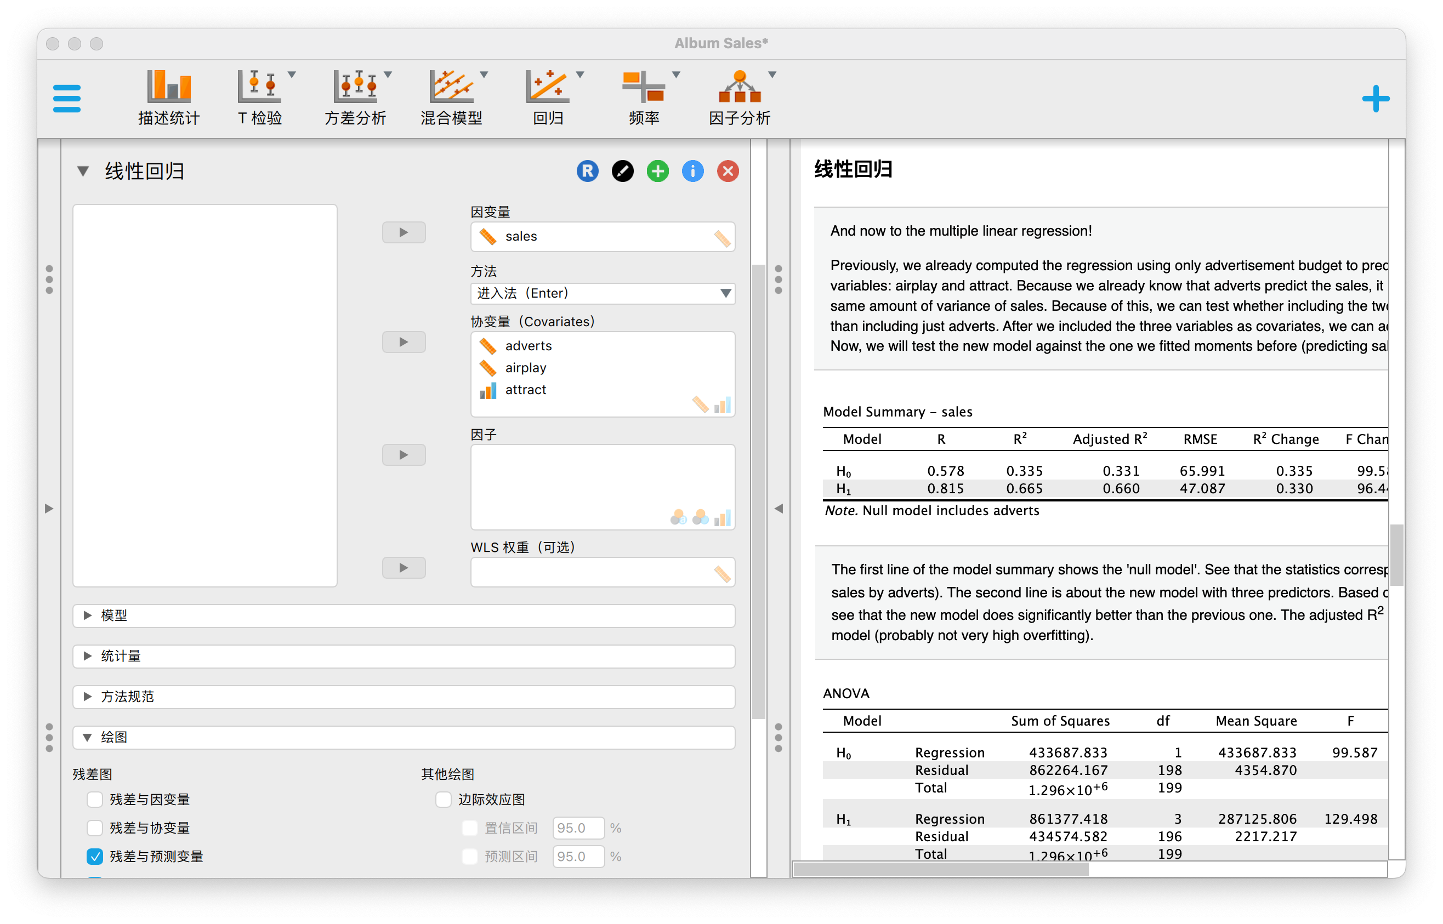Open the blue hamburger main menu
The height and width of the screenshot is (924, 1443).
[67, 99]
